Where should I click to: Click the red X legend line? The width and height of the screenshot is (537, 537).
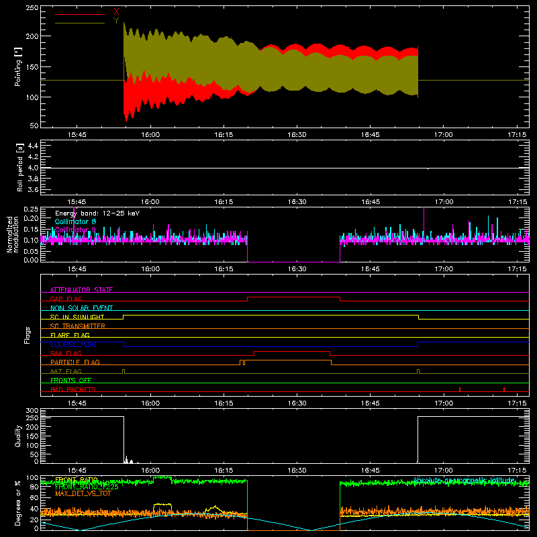pyautogui.click(x=80, y=14)
